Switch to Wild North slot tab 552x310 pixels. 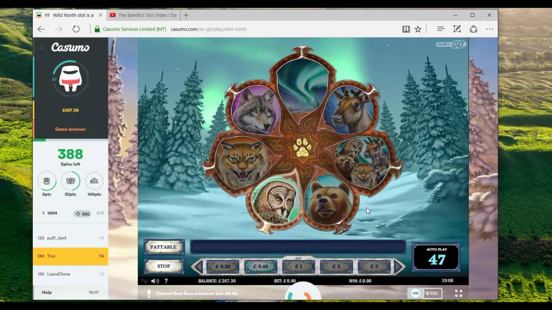click(x=69, y=15)
